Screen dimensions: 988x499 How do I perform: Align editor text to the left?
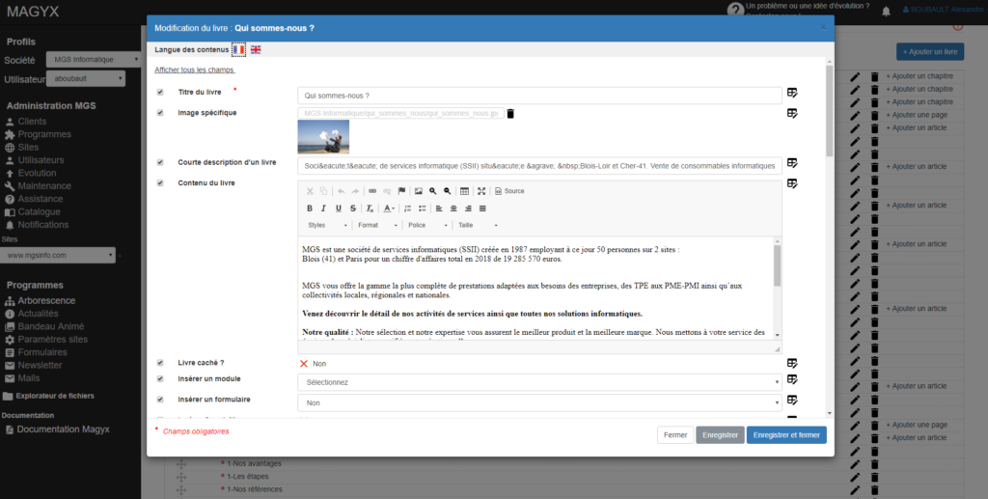click(x=439, y=208)
